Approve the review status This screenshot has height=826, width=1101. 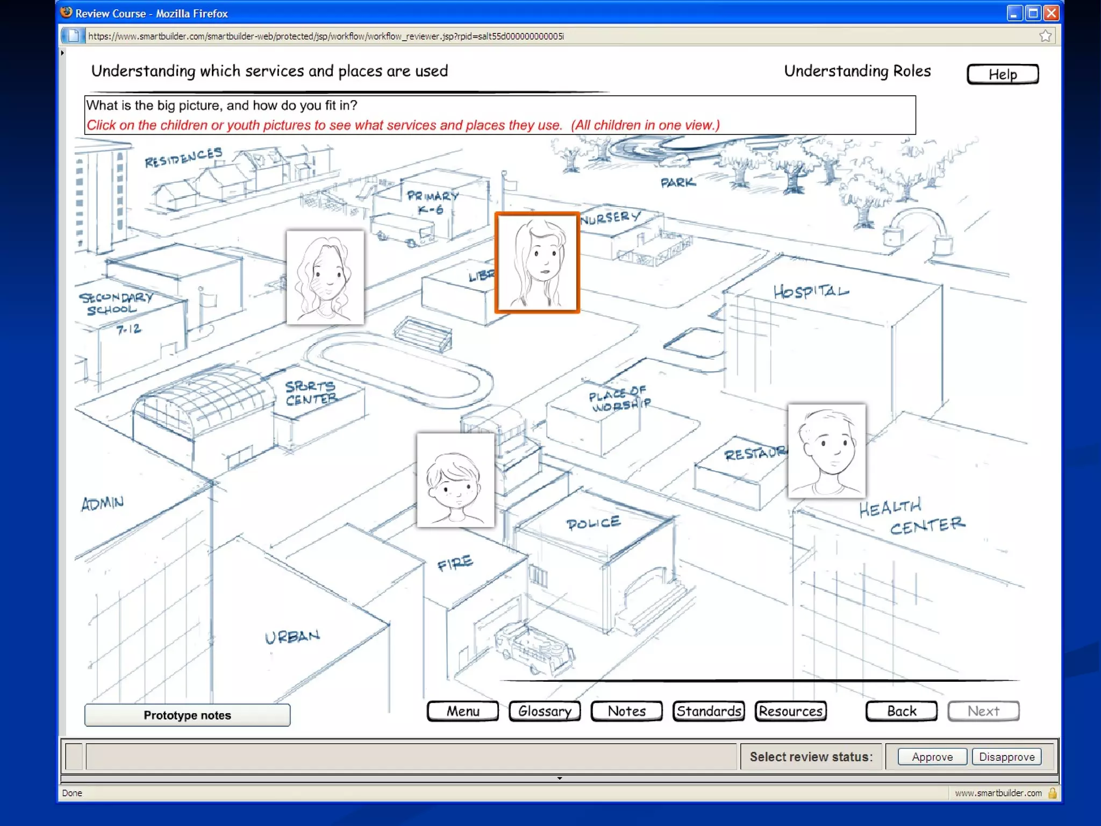932,757
